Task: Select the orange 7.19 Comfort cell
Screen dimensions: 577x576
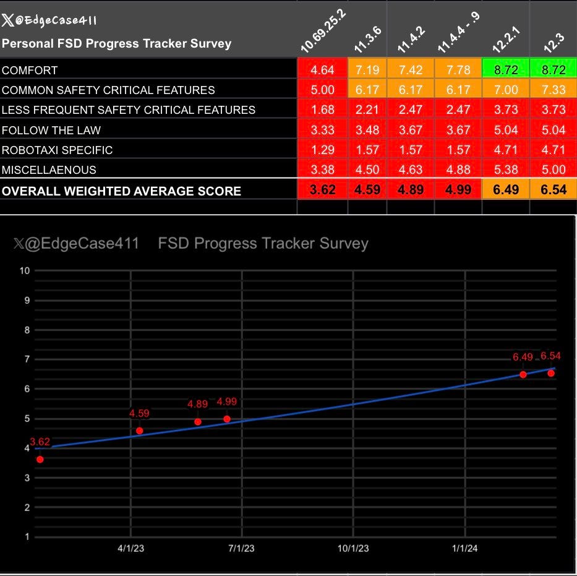Action: tap(367, 69)
